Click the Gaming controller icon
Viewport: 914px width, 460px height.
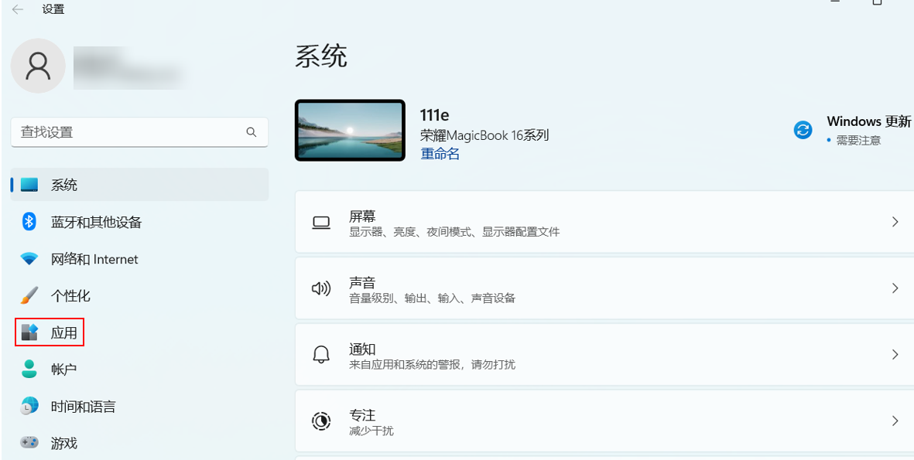29,443
